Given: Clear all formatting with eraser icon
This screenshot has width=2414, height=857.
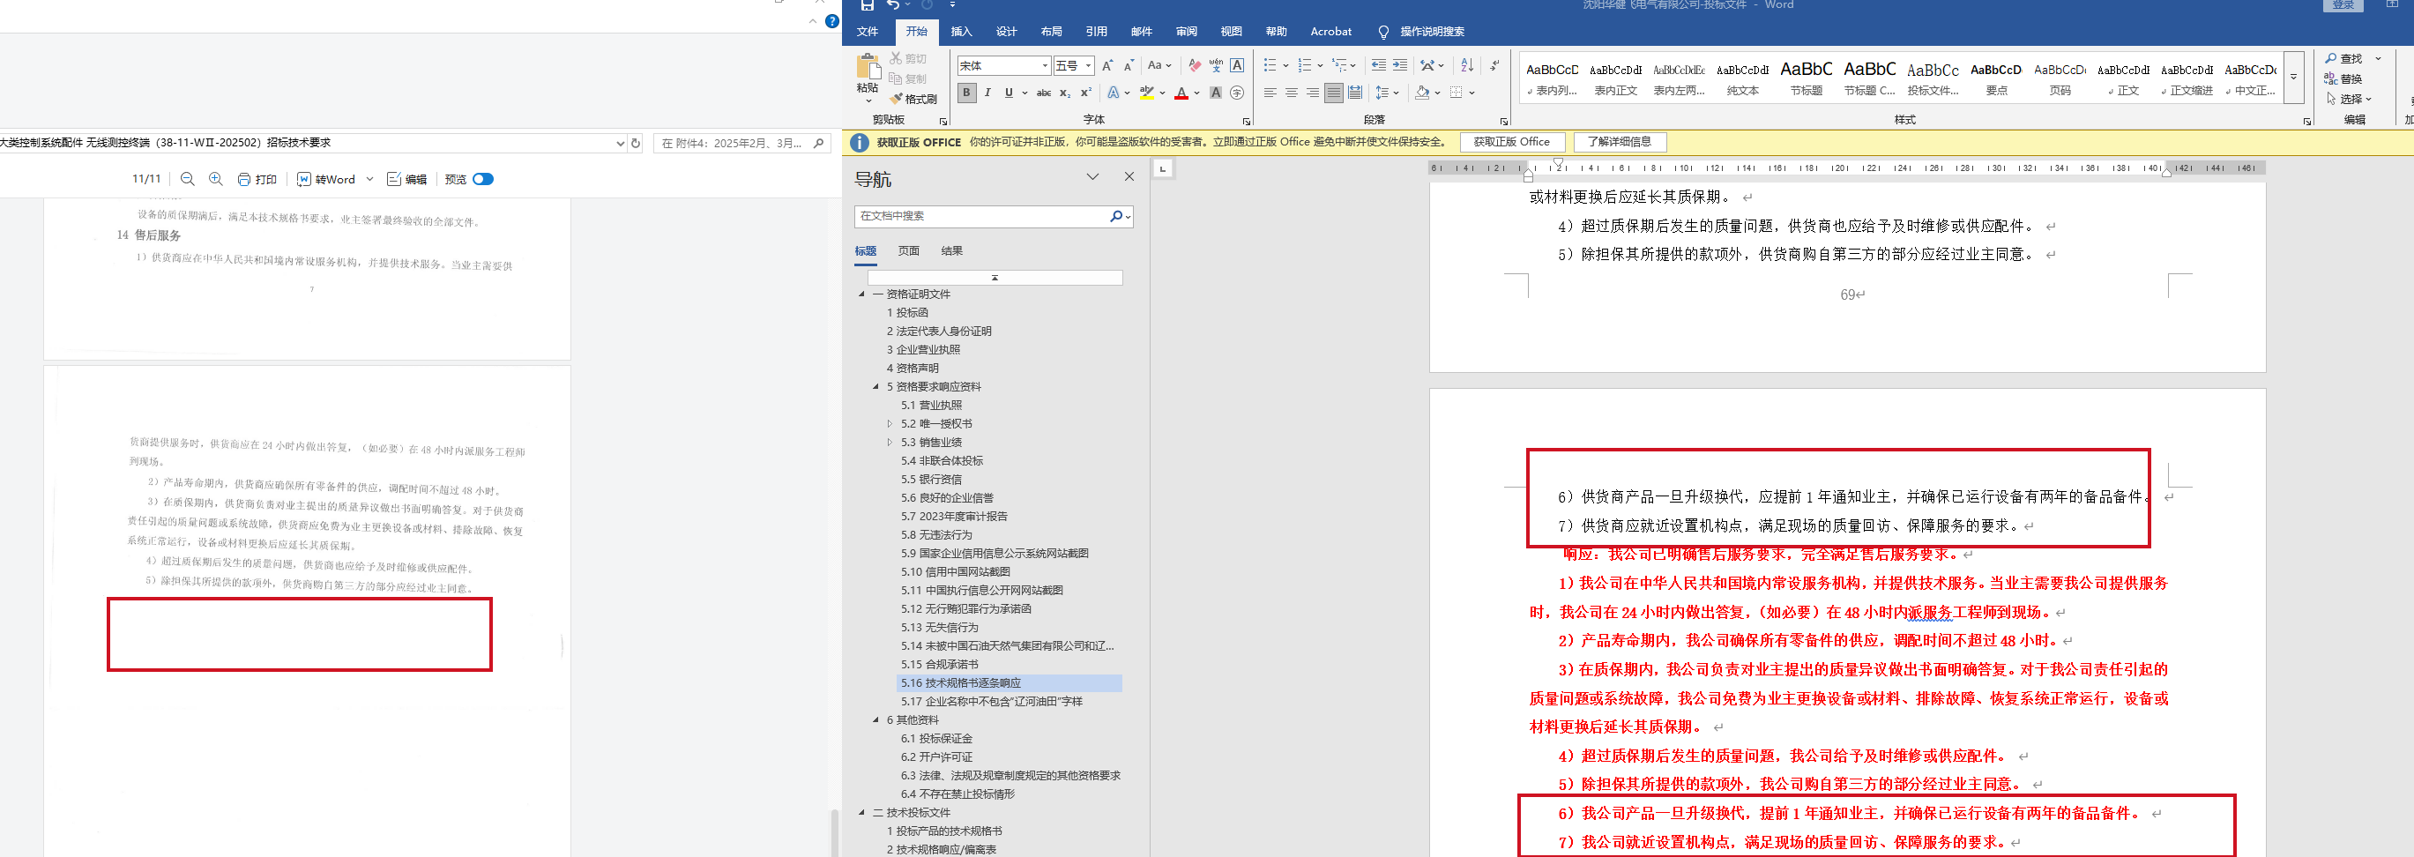Looking at the screenshot, I should [1195, 65].
